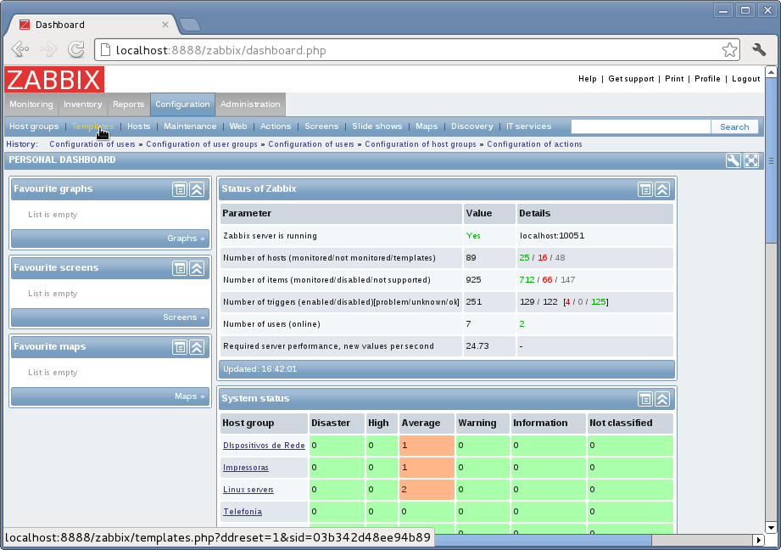
Task: Open the Inventory menu
Action: pyautogui.click(x=83, y=104)
